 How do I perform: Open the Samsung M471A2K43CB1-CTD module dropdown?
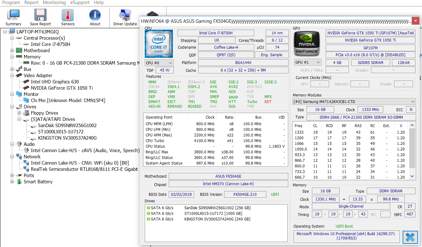tap(354, 101)
